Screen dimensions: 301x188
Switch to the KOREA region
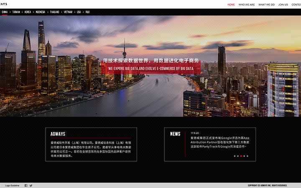[28, 12]
